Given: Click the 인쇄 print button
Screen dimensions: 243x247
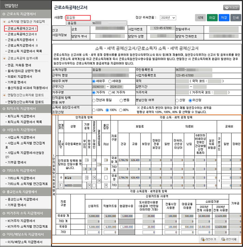Looking at the screenshot, I should click(x=235, y=17).
